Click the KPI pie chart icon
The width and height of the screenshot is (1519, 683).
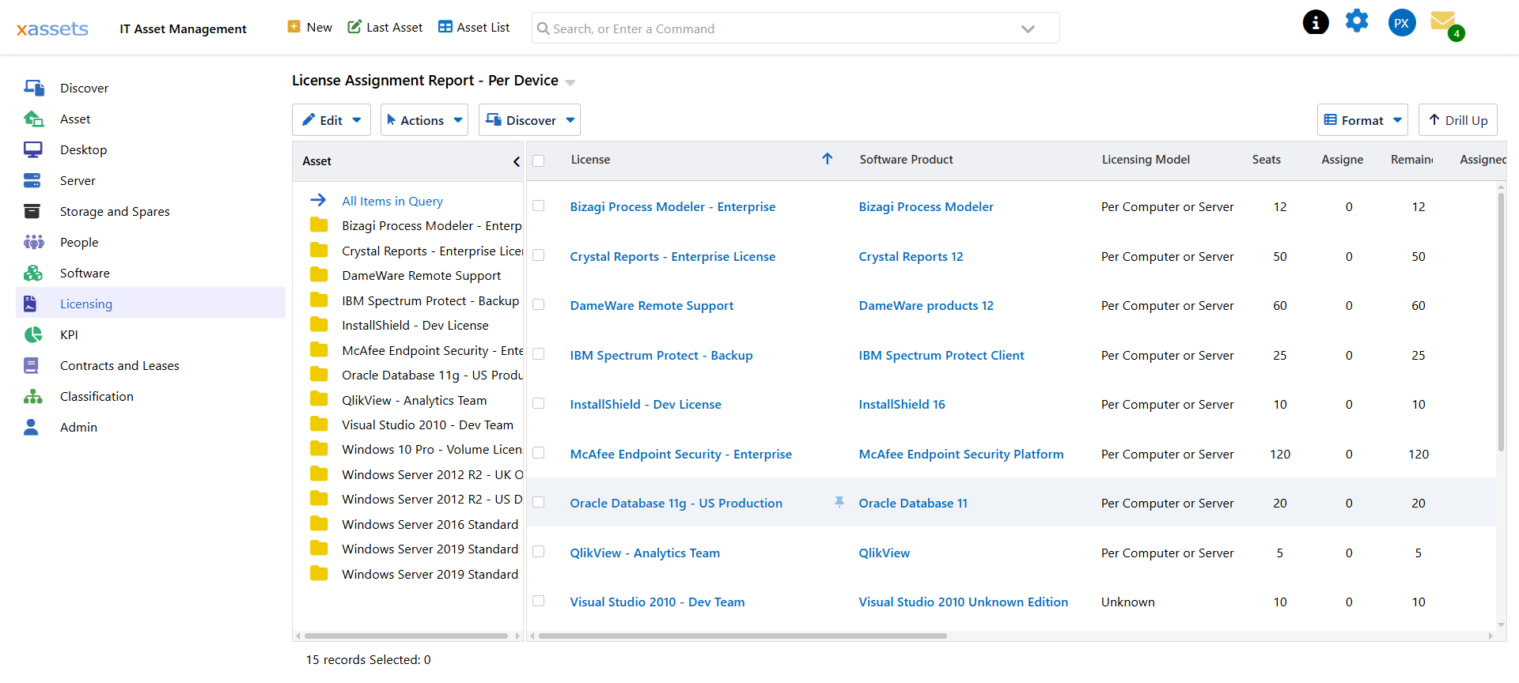[x=33, y=334]
